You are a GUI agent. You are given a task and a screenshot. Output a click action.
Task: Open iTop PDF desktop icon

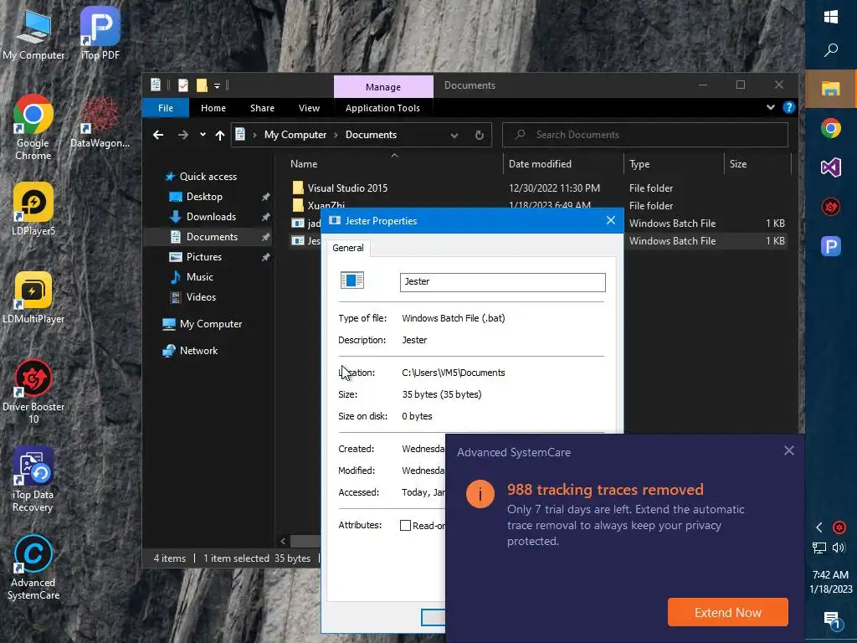click(100, 33)
